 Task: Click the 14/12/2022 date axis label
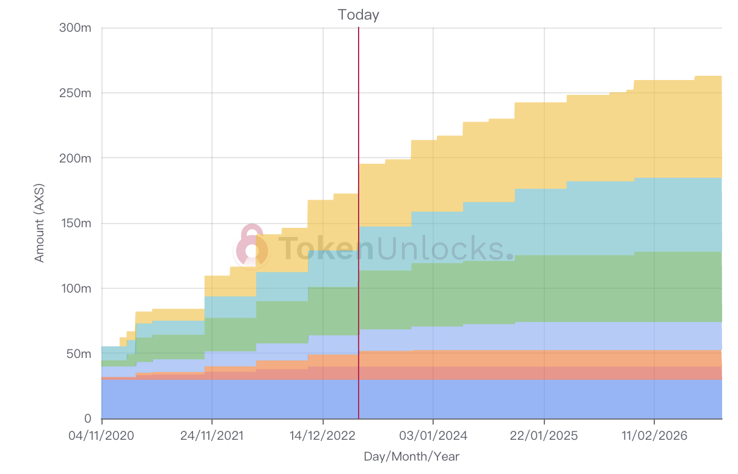coord(323,436)
